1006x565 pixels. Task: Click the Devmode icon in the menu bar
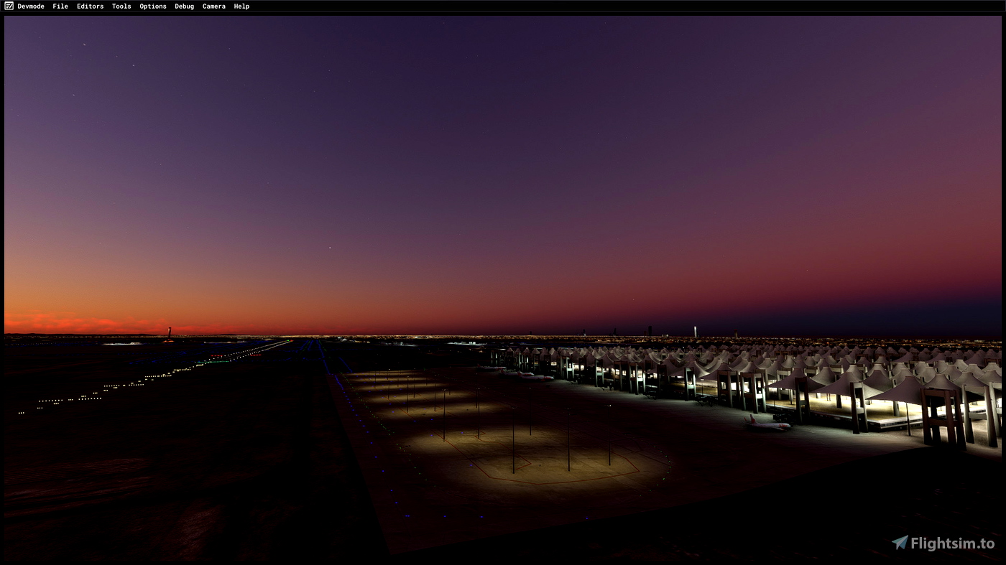[9, 6]
